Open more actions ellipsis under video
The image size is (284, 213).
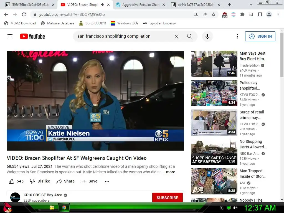pos(107,181)
